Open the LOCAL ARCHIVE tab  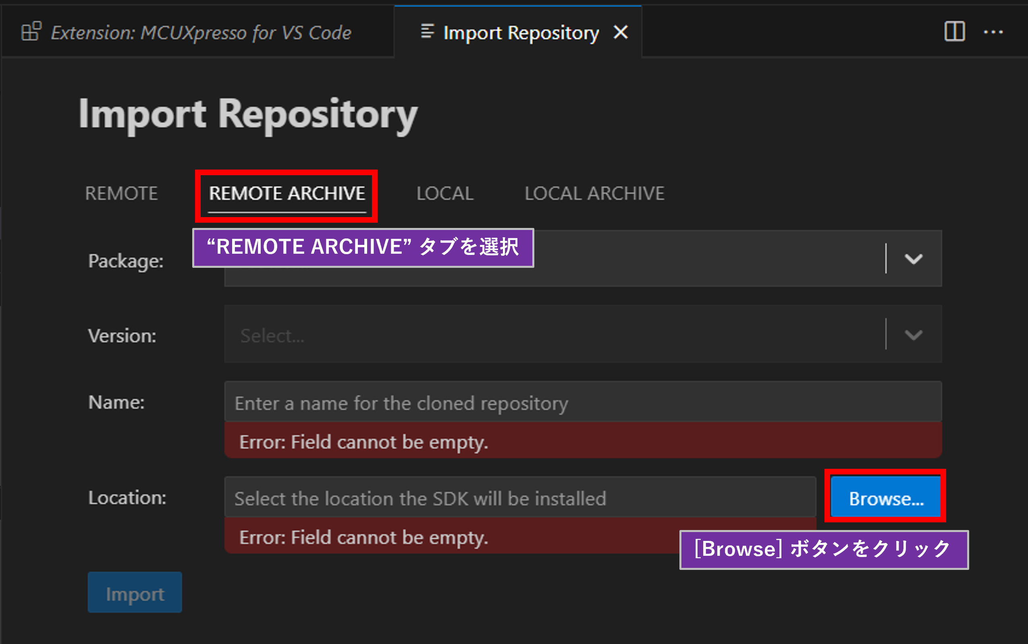594,194
